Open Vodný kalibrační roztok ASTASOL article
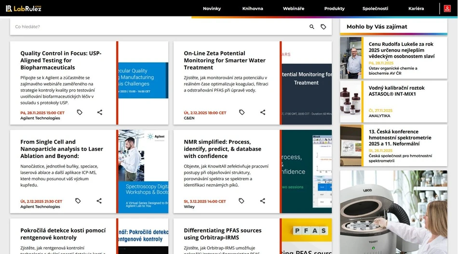The image size is (458, 254). 397,91
